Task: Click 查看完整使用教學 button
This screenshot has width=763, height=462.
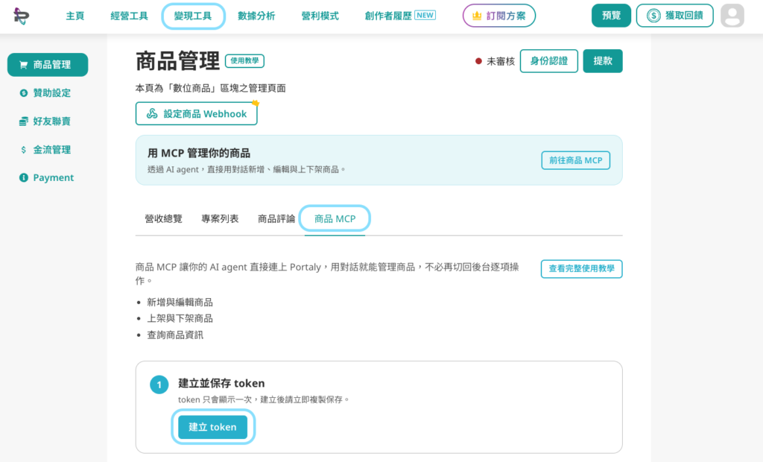Action: 581,269
